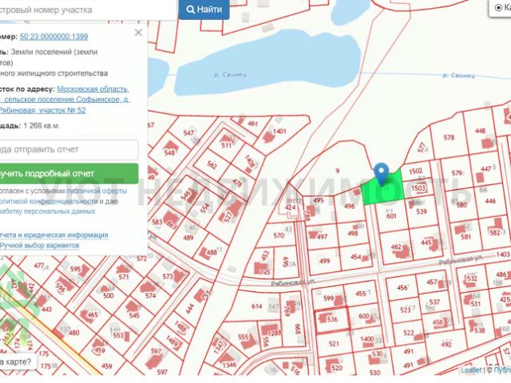
Task: Click the email field for report delivery
Action: 69,149
